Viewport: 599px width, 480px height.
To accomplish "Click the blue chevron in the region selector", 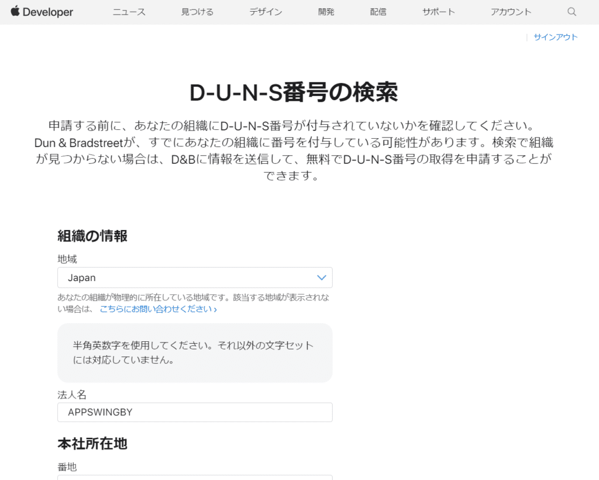I will (321, 277).
